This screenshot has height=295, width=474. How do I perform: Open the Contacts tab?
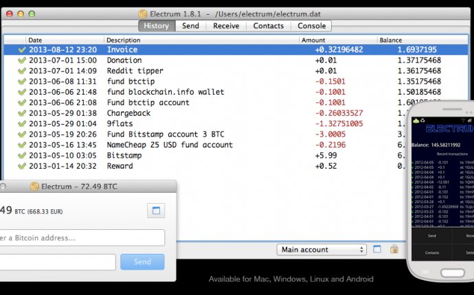pyautogui.click(x=269, y=26)
